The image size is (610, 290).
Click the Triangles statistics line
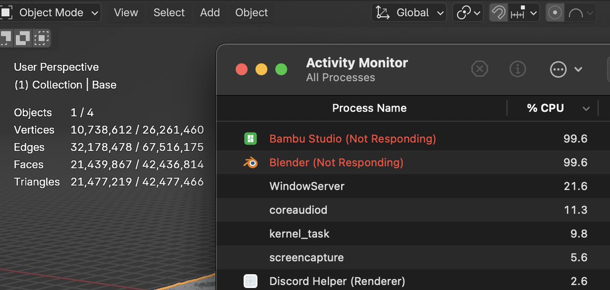pyautogui.click(x=109, y=182)
